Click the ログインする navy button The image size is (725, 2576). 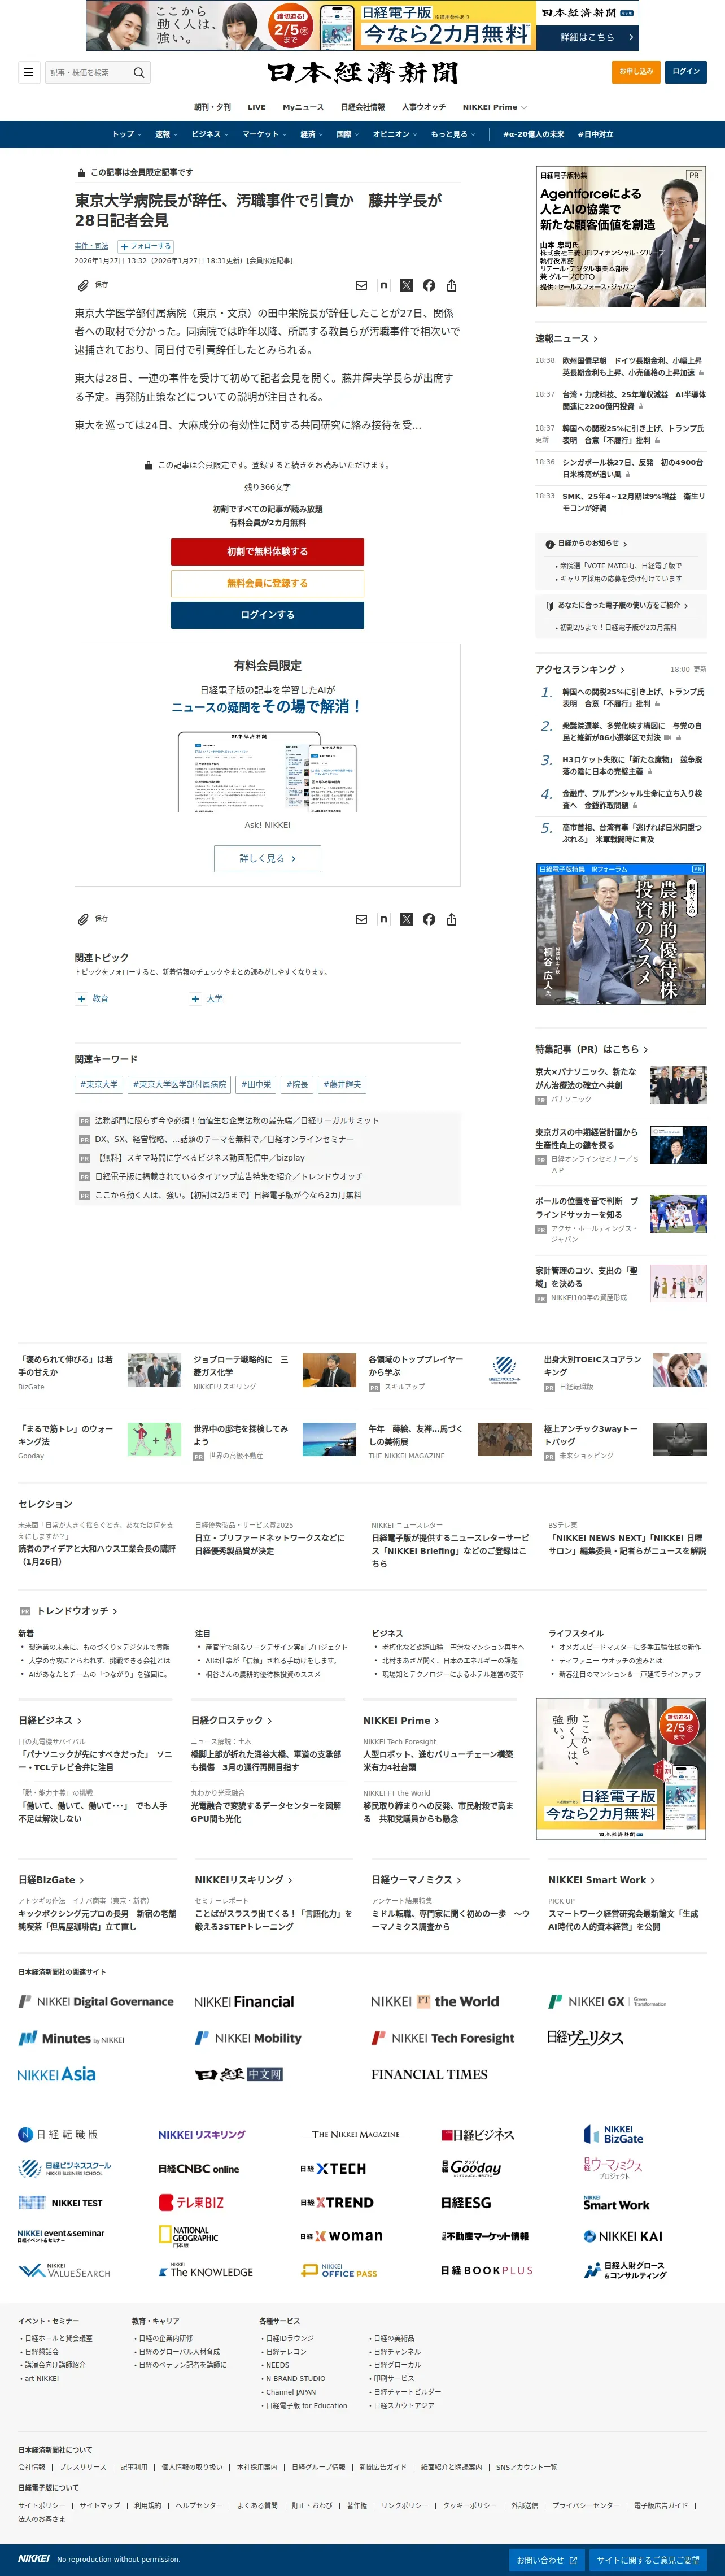pos(267,615)
